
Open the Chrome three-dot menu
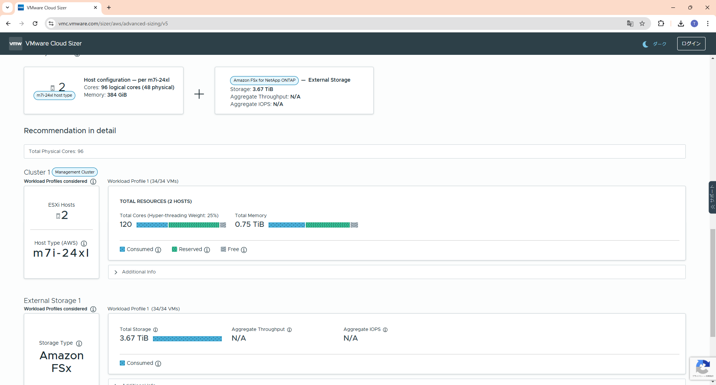click(708, 24)
